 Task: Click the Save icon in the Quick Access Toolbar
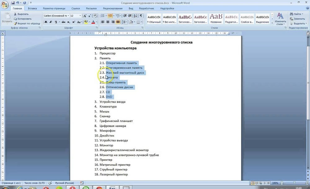click(x=13, y=3)
